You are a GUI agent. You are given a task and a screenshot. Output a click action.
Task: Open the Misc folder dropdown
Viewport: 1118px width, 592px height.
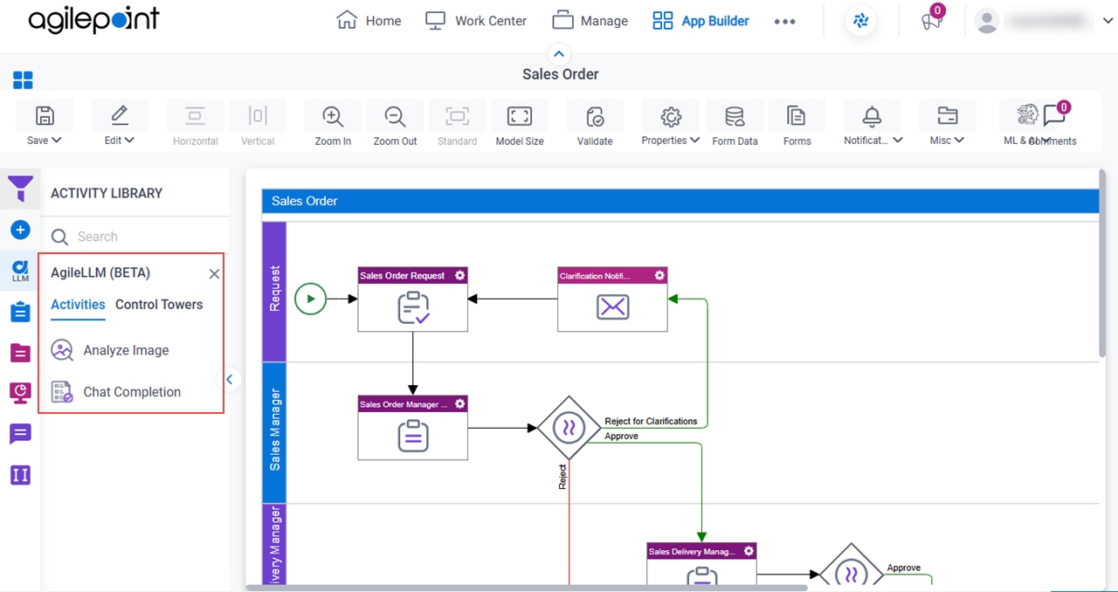point(947,124)
